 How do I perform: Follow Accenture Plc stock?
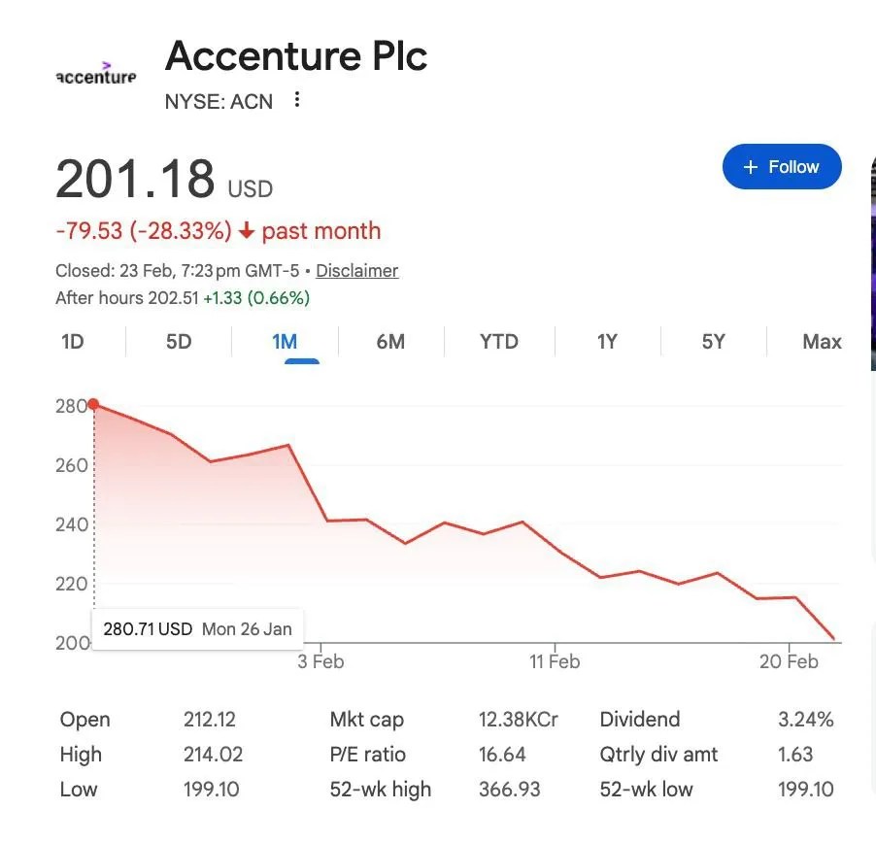782,166
